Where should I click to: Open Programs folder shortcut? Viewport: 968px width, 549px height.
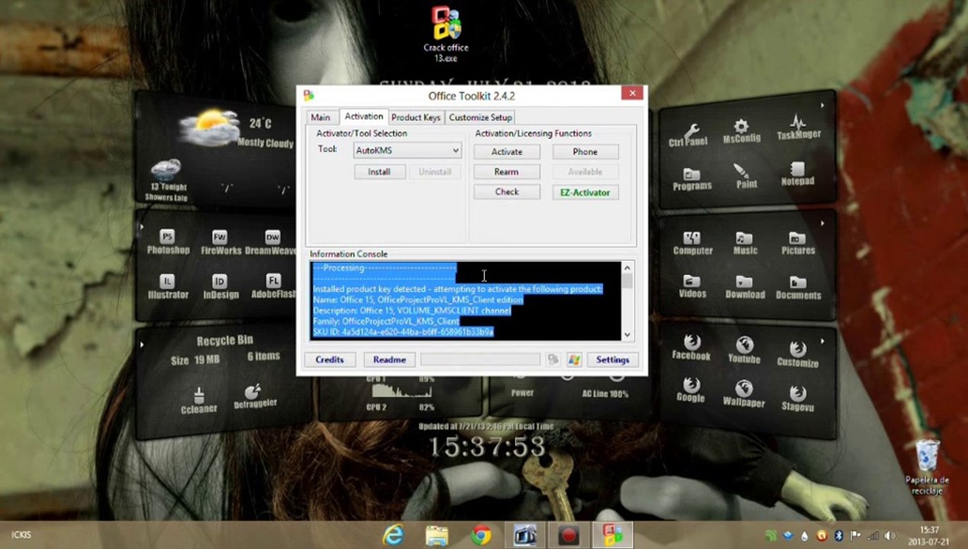(x=691, y=179)
